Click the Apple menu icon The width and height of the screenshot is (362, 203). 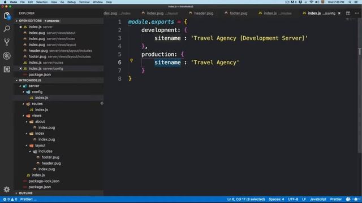pyautogui.click(x=5, y=2)
